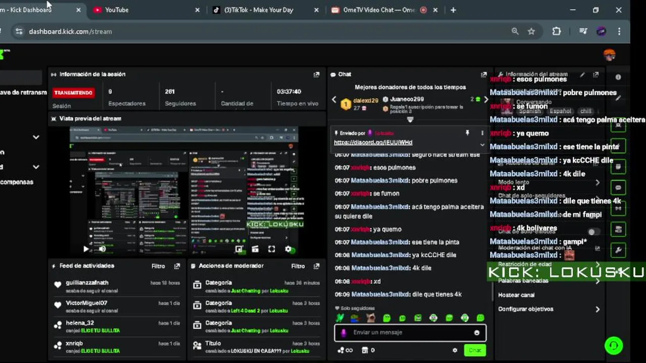This screenshot has height=363, width=646.
Task: Enter fullscreen on stream preview
Action: pyautogui.click(x=272, y=249)
